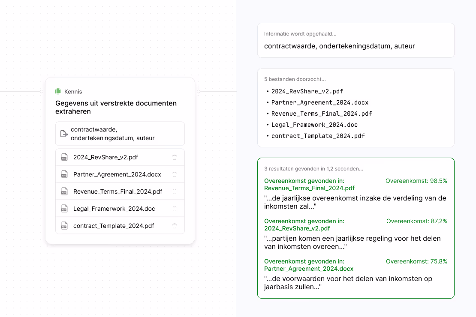This screenshot has height=317, width=476.
Task: Click the trash icon for 2024_RevShare_v2.pdf
Action: coord(175,157)
